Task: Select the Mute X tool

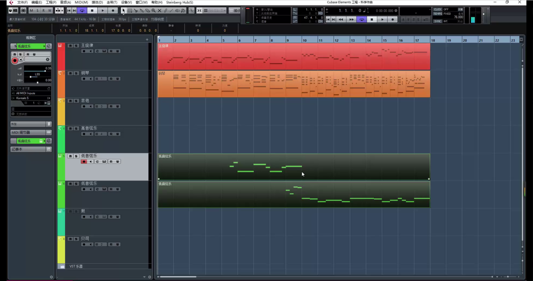Action: click(x=160, y=11)
